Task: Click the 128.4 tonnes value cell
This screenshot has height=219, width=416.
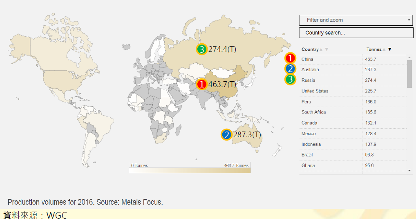Action: (x=370, y=134)
